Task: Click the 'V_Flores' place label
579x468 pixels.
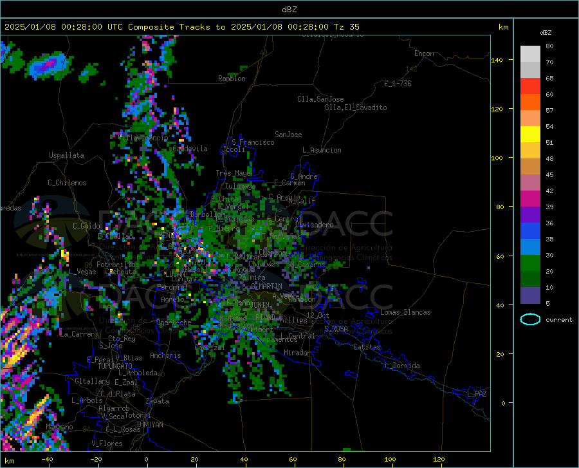Action: [107, 444]
